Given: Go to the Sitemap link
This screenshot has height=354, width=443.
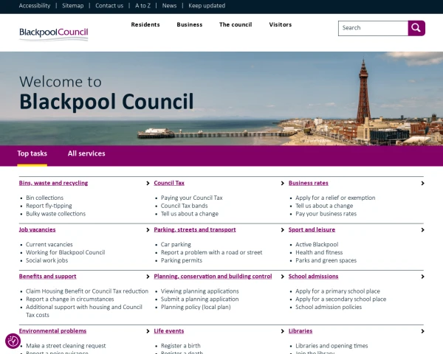Looking at the screenshot, I should click(73, 6).
